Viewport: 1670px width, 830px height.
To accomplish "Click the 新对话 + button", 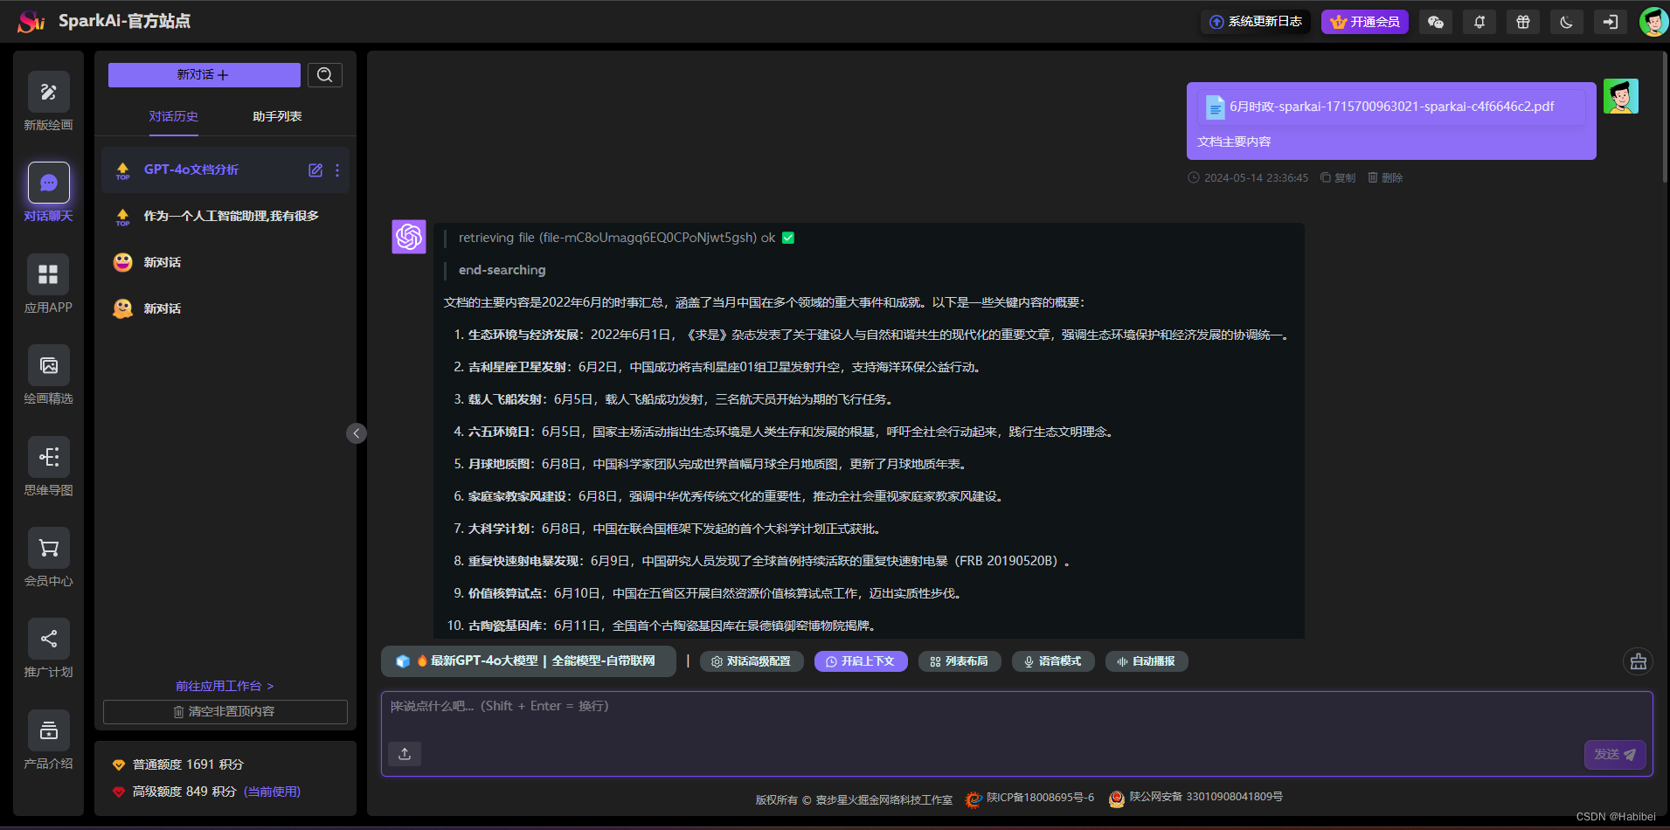I will (204, 75).
